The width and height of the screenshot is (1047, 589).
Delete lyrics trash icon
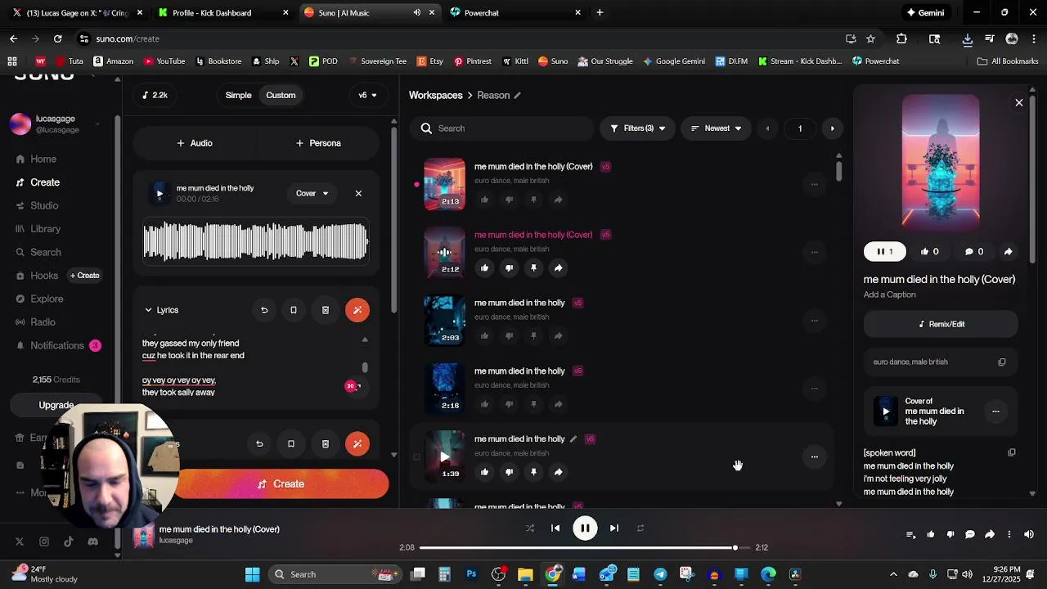pos(326,310)
